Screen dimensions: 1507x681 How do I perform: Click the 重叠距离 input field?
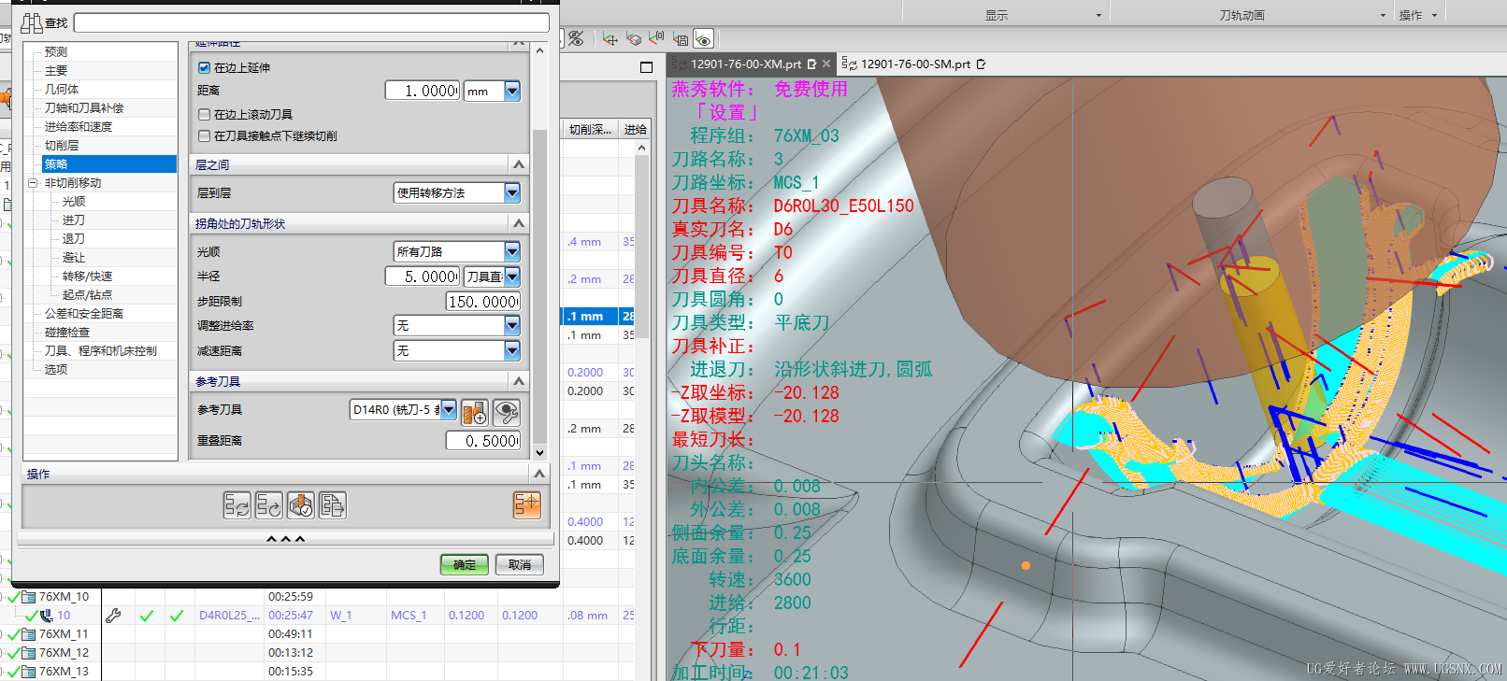(483, 441)
